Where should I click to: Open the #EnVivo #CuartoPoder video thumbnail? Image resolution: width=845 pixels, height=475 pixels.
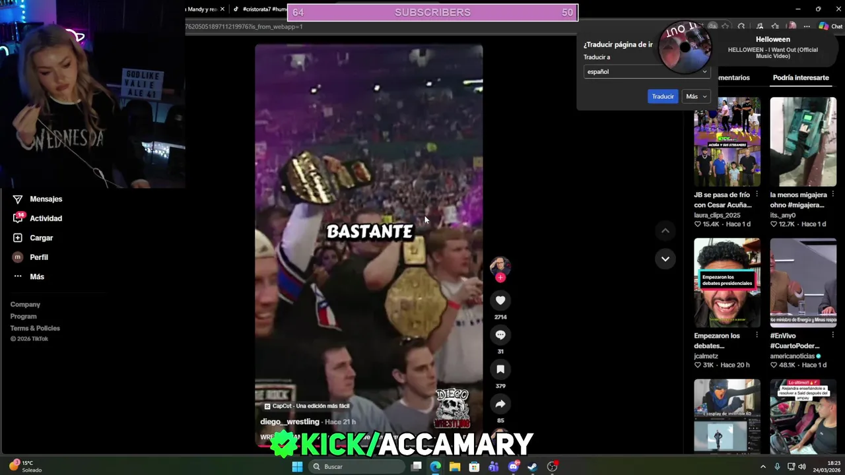803,282
